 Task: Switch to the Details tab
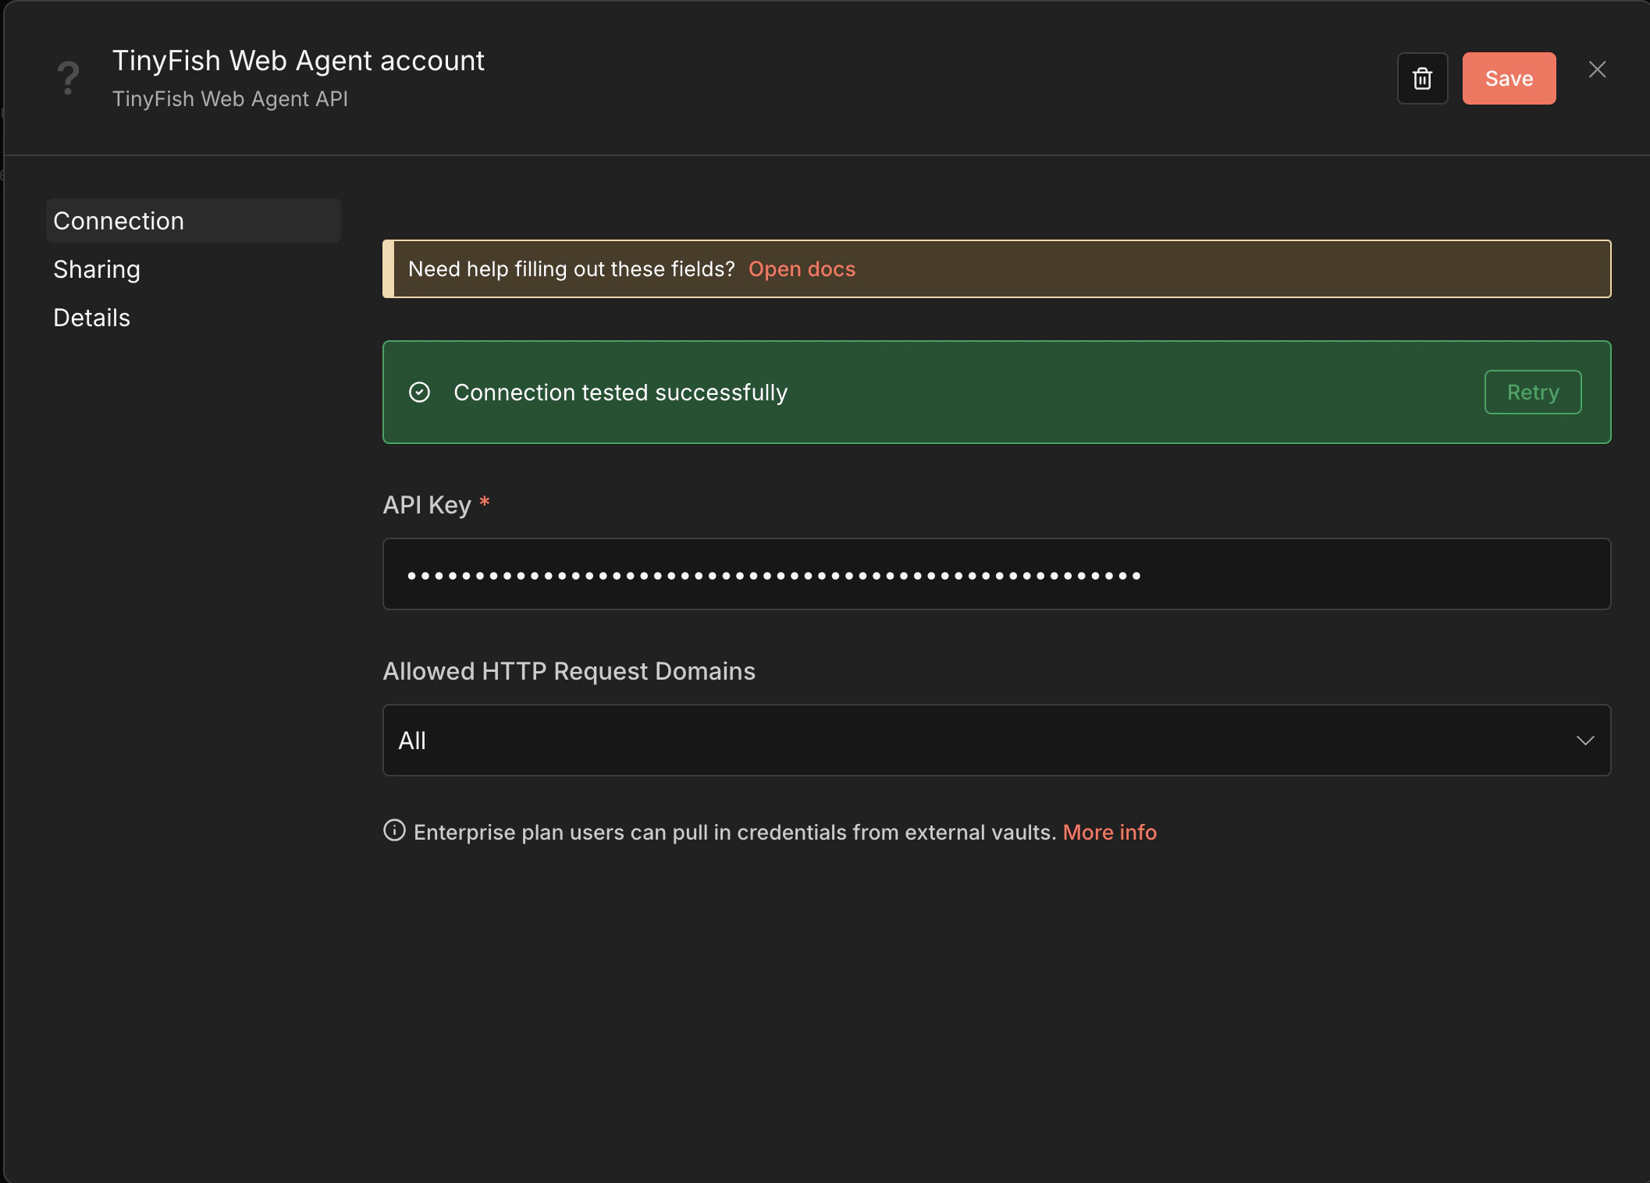(x=91, y=318)
